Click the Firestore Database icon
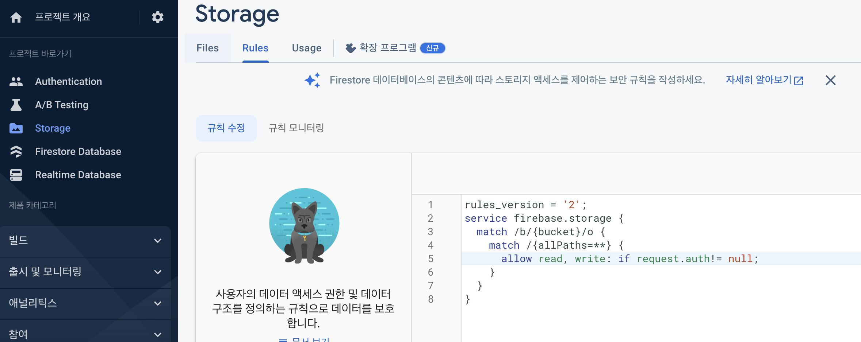Viewport: 861px width, 342px height. click(16, 151)
